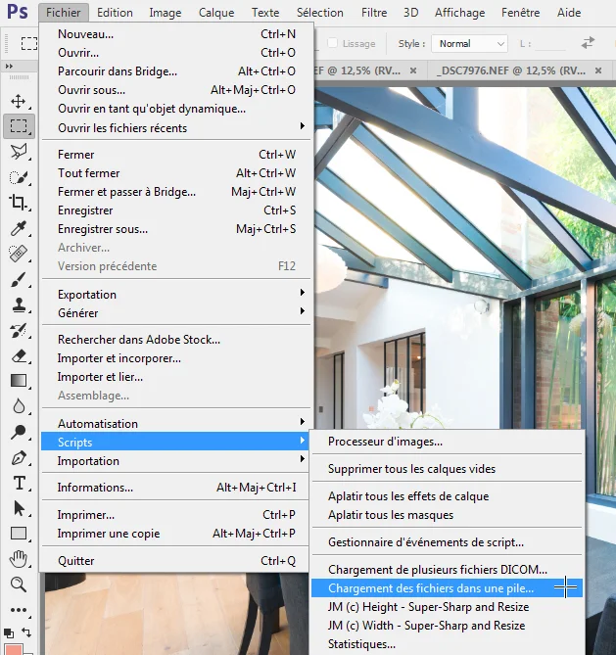The image size is (616, 655).
Task: Open the Style dropdown set to Normal
Action: (470, 43)
